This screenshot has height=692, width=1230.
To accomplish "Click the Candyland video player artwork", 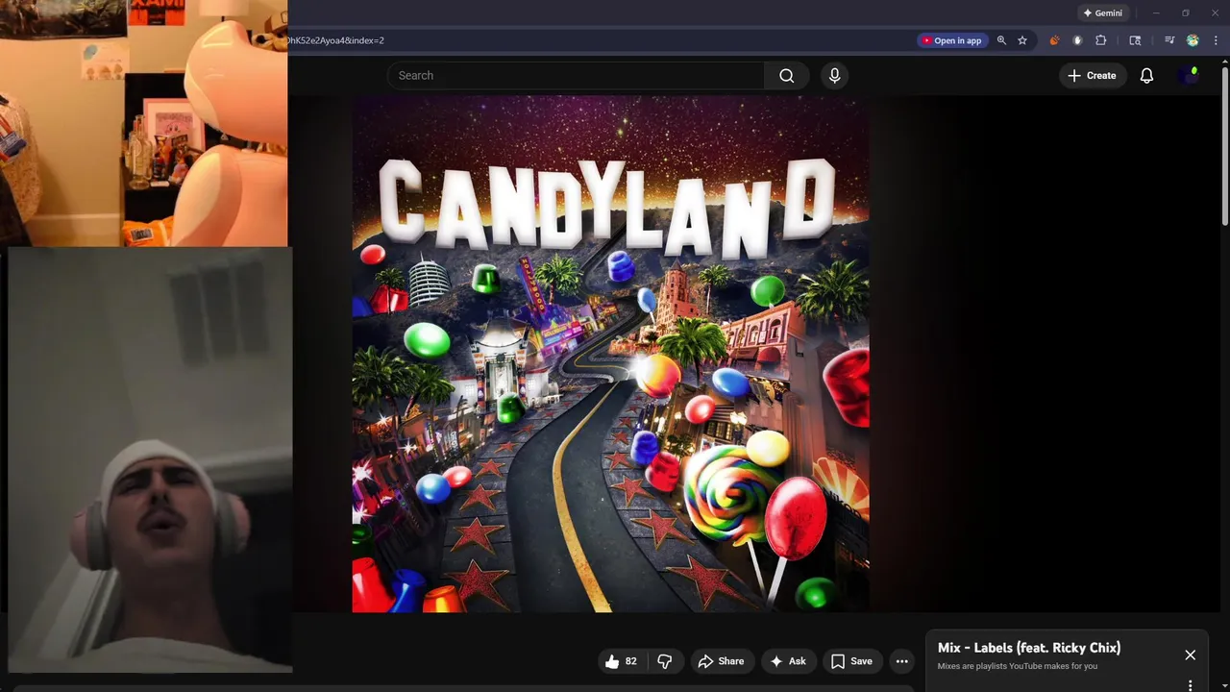I will click(x=611, y=354).
